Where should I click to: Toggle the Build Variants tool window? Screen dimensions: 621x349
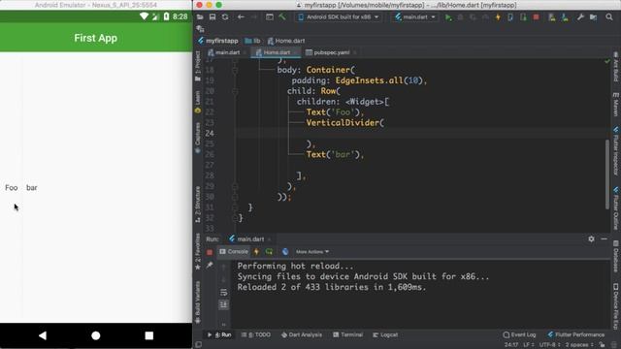coord(198,301)
